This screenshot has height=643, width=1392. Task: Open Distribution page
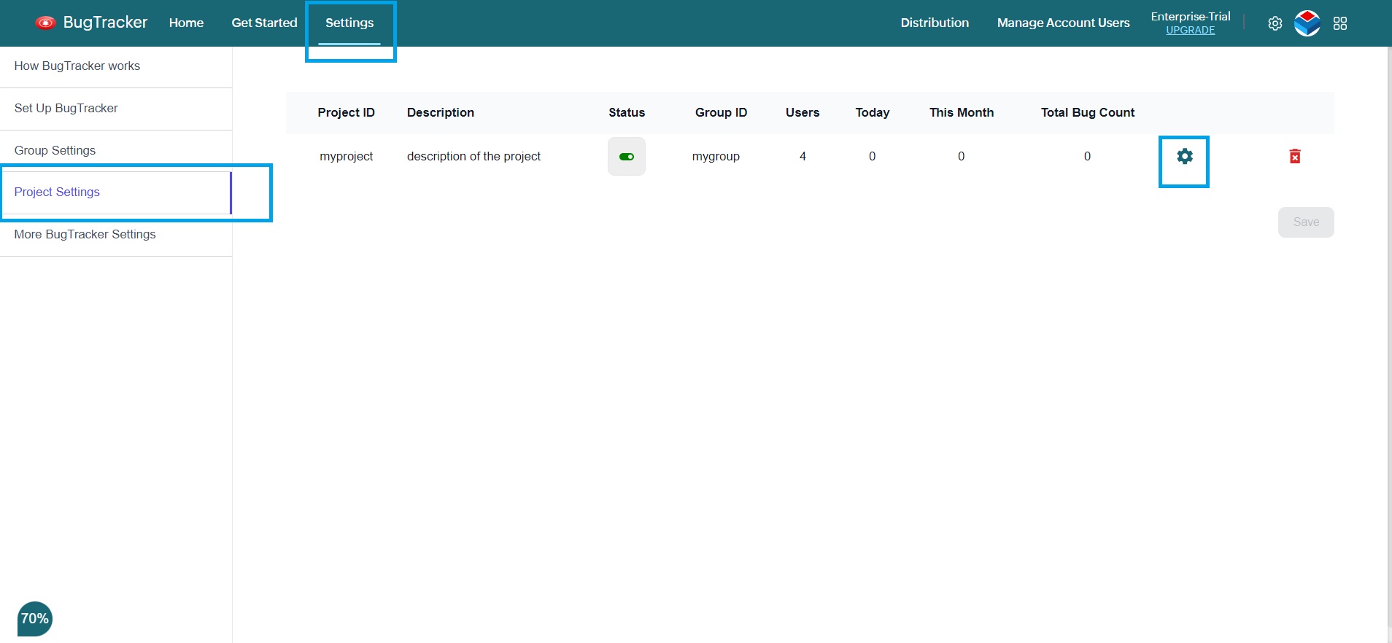(935, 23)
